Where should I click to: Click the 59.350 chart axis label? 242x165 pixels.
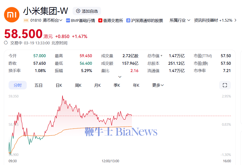[x=14, y=96]
